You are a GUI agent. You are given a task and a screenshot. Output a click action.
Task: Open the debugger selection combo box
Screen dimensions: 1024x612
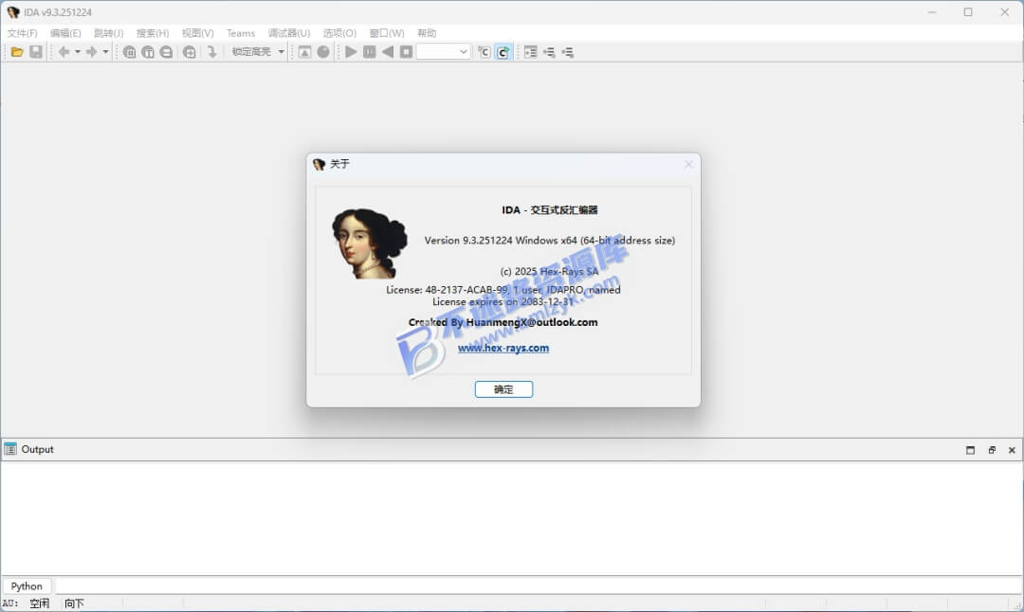point(444,52)
